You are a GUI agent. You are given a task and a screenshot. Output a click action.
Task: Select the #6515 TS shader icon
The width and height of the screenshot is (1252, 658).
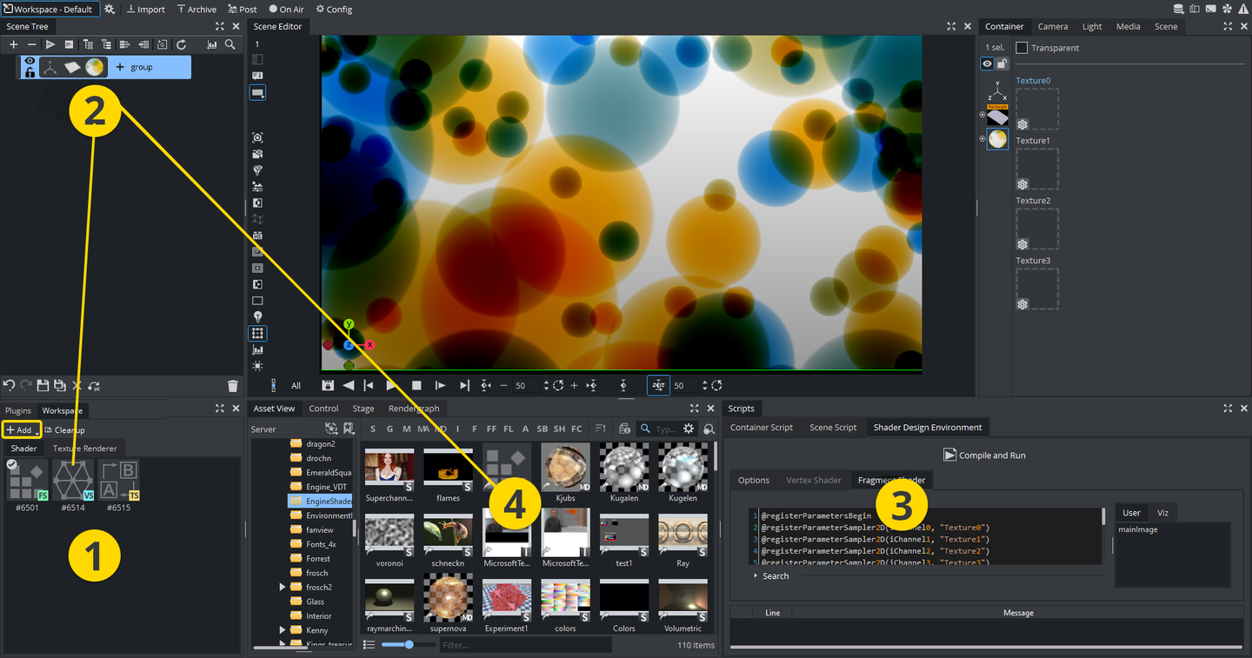(x=119, y=480)
